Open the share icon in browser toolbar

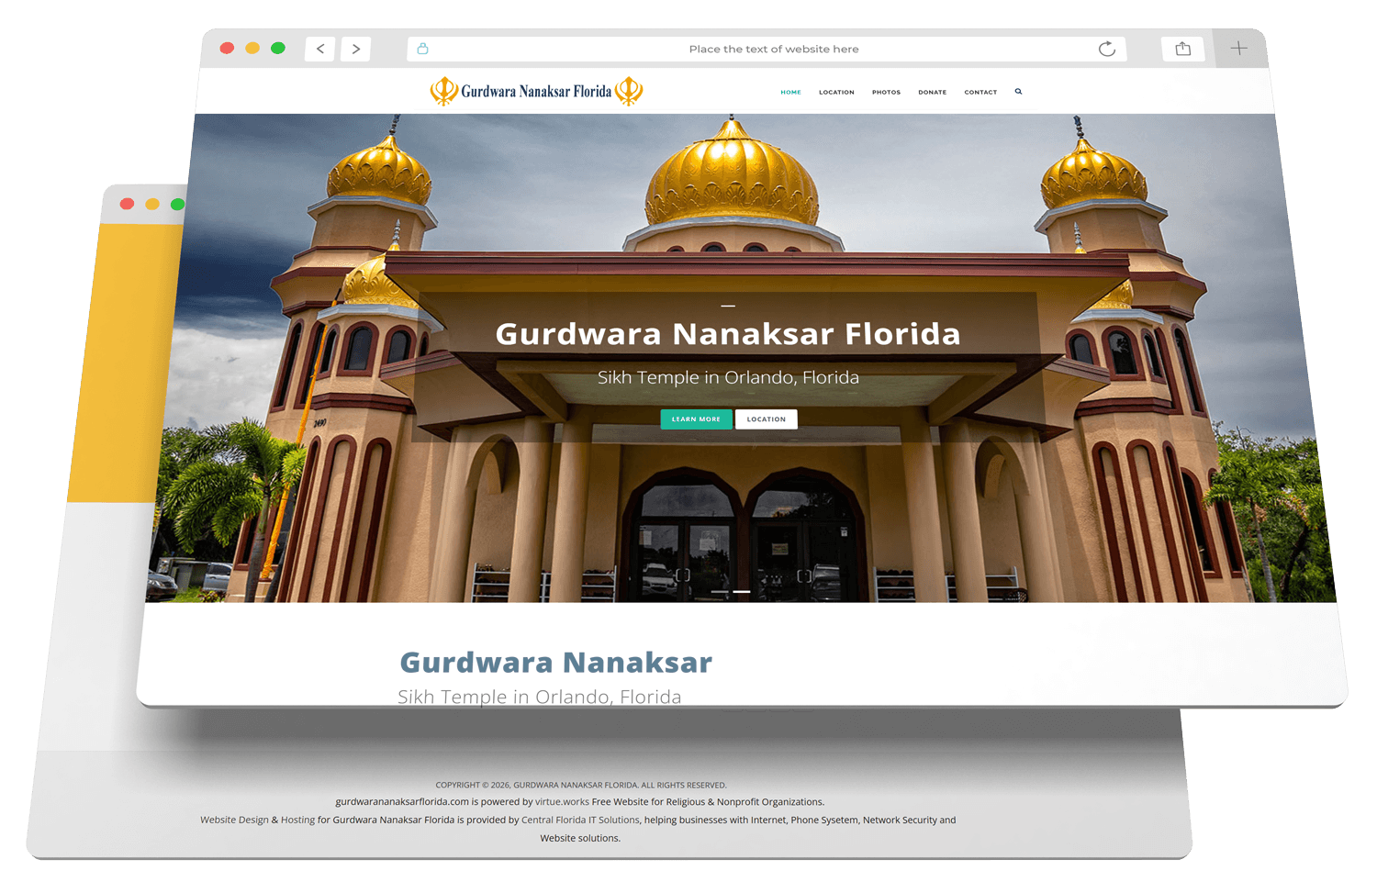[1182, 49]
